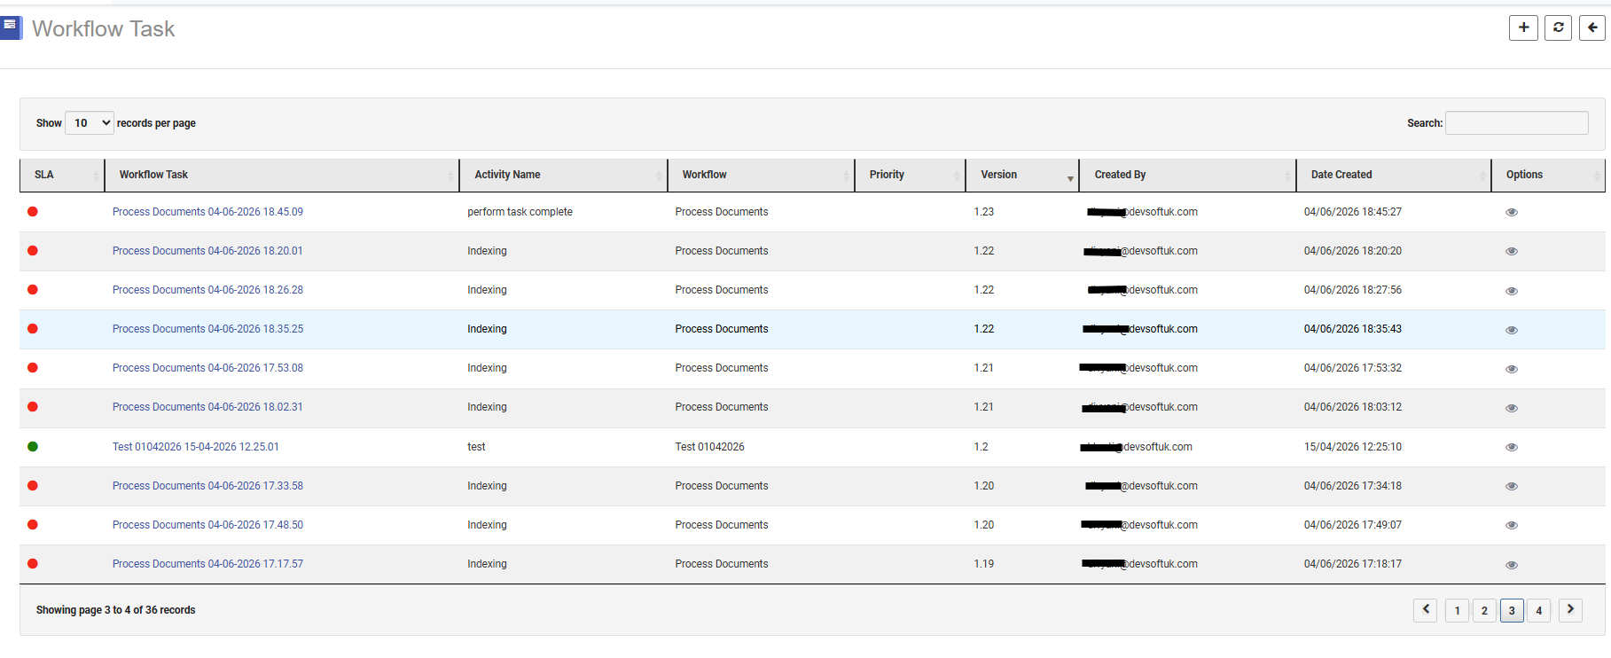
Task: Click the refresh icon button
Action: [x=1558, y=27]
